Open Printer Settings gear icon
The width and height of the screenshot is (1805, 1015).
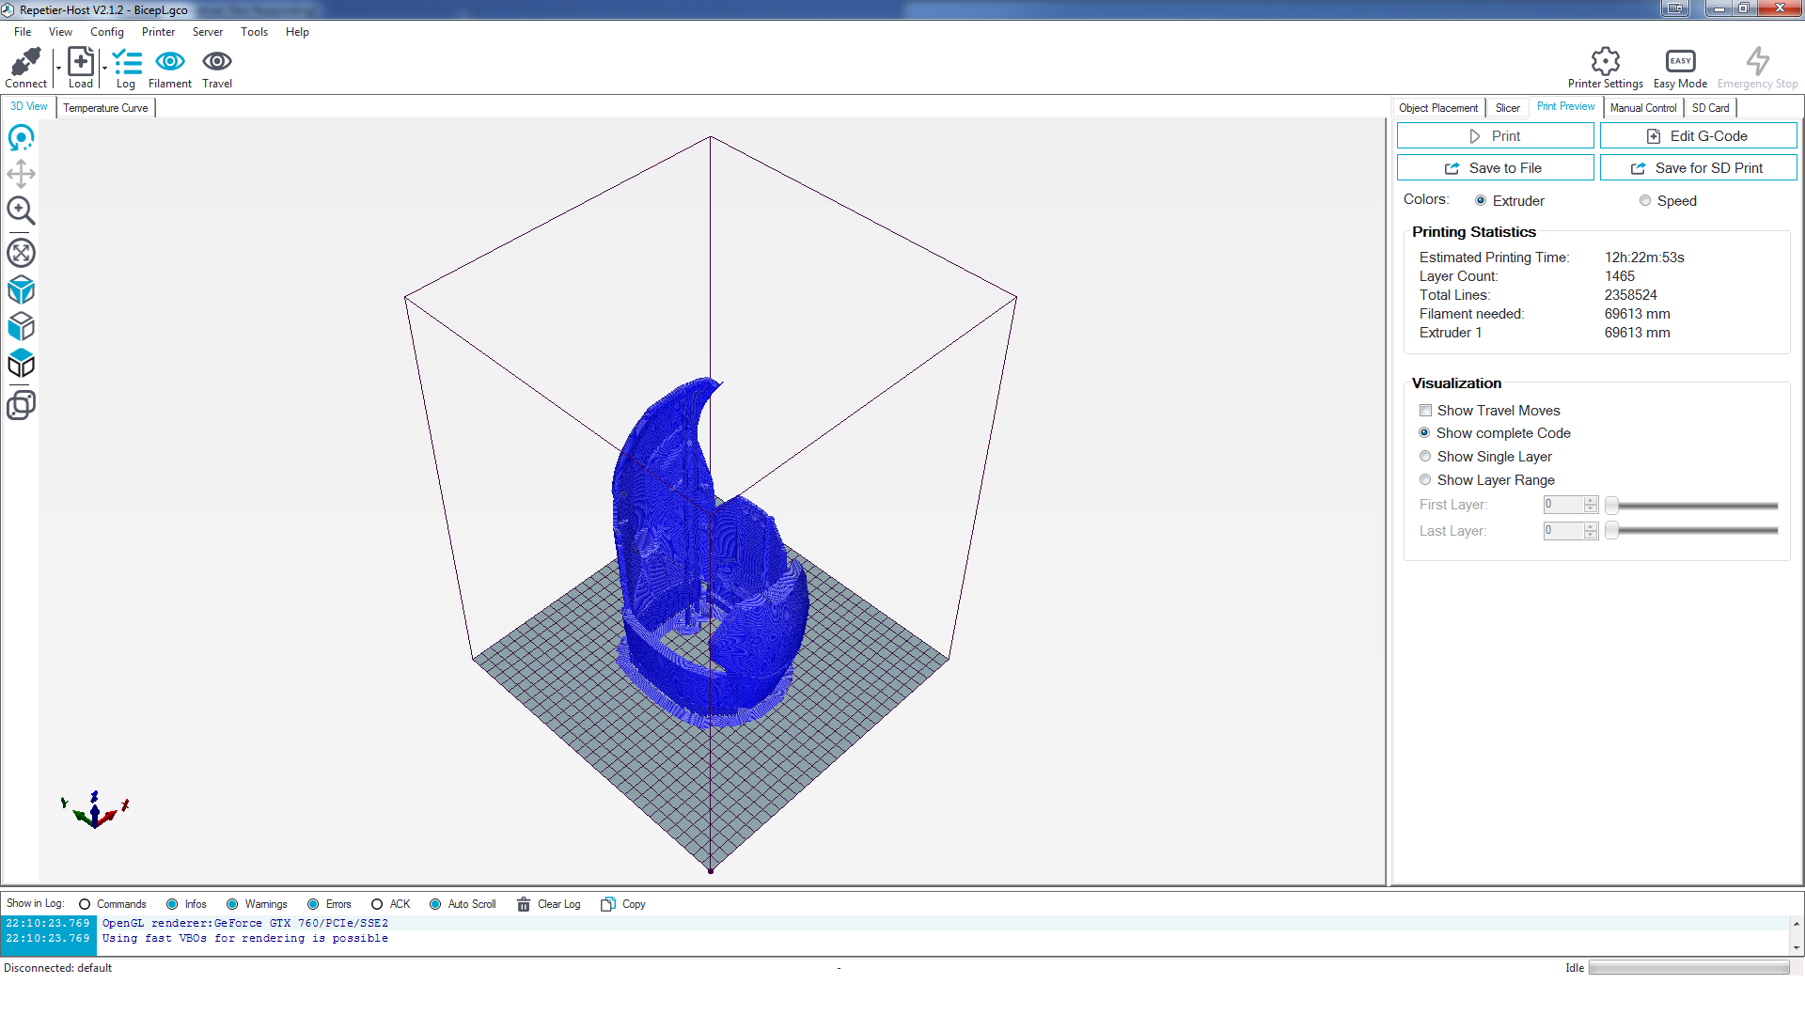(1605, 62)
